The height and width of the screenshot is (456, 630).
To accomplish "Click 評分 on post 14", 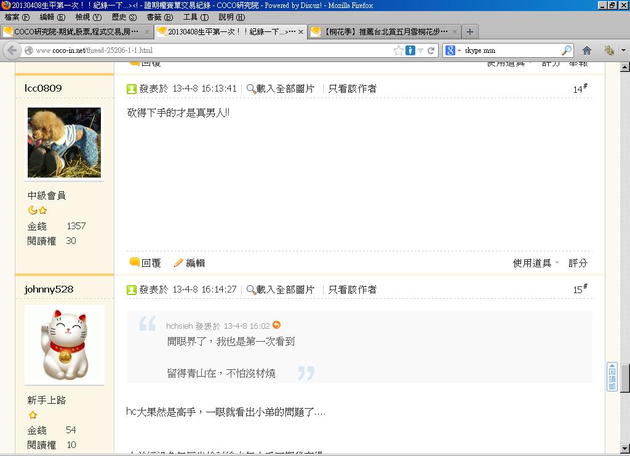I will pyautogui.click(x=578, y=263).
